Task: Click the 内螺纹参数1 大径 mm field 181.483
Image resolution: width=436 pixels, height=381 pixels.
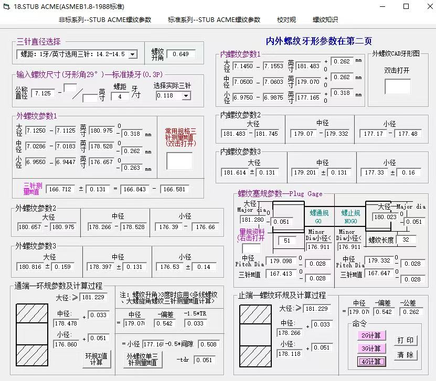Action: 309,66
